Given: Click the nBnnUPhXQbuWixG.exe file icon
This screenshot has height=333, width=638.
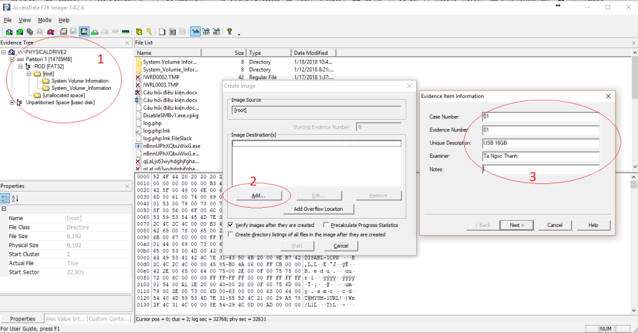Looking at the screenshot, I should [x=138, y=146].
